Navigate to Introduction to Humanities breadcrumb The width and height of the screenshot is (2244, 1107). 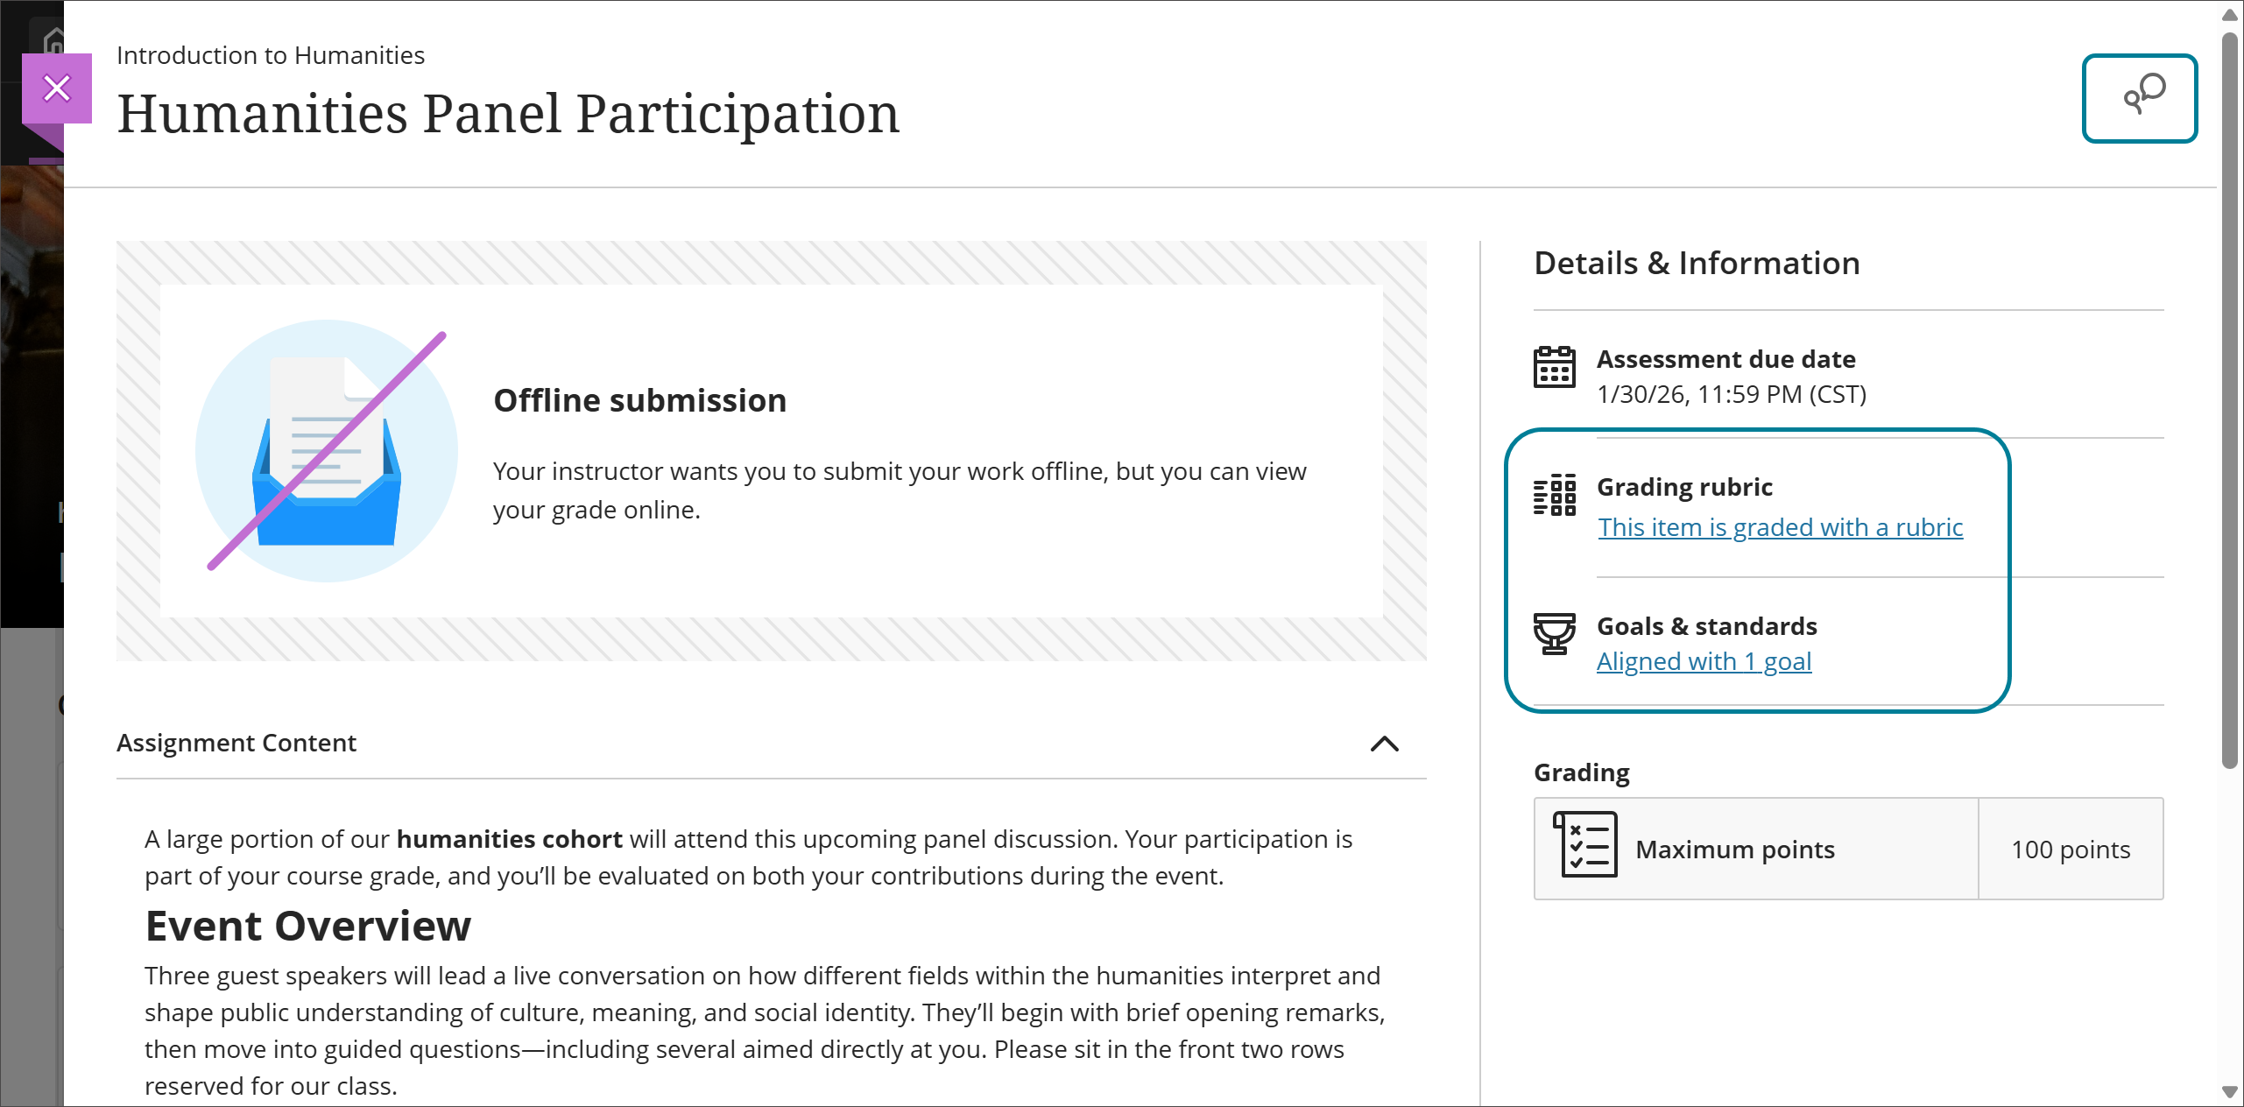point(271,54)
